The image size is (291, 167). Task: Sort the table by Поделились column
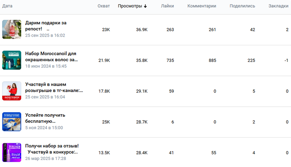click(242, 6)
